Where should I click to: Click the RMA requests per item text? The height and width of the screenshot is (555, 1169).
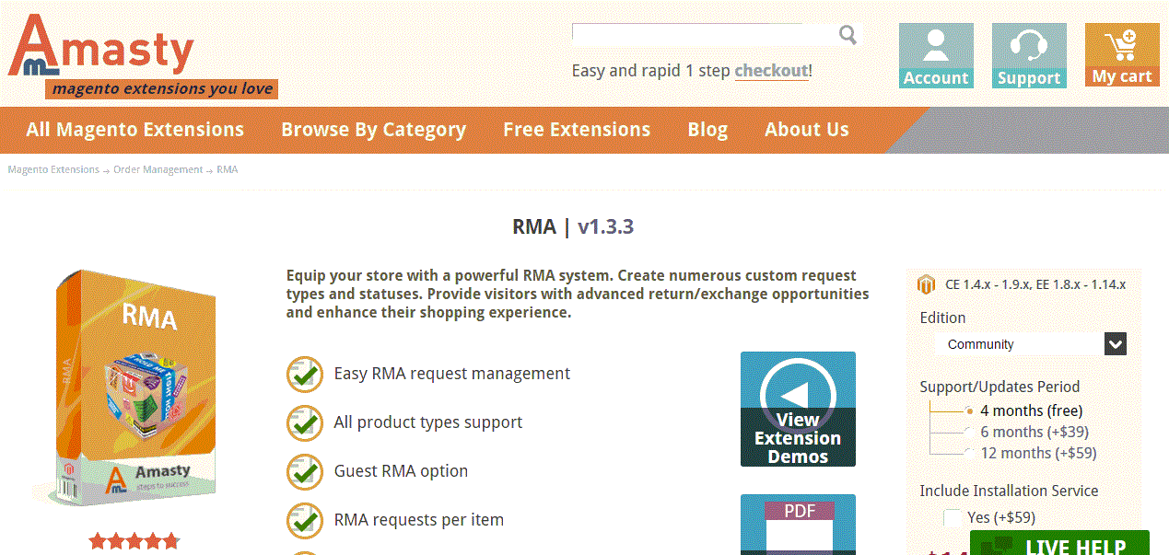(419, 520)
